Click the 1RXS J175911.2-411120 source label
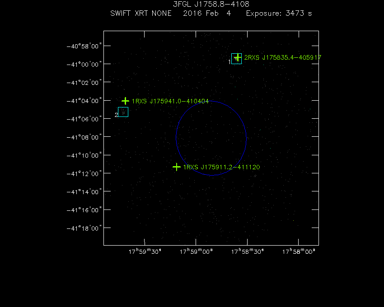The height and width of the screenshot is (307, 384). 222,167
